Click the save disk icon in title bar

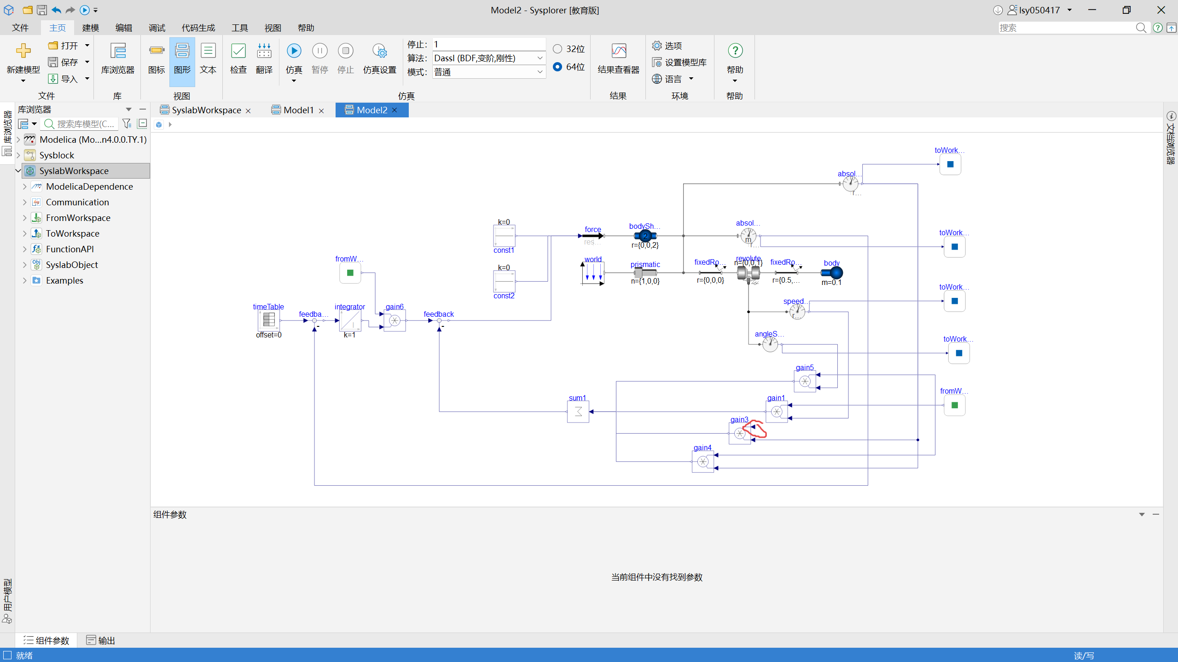click(x=42, y=10)
